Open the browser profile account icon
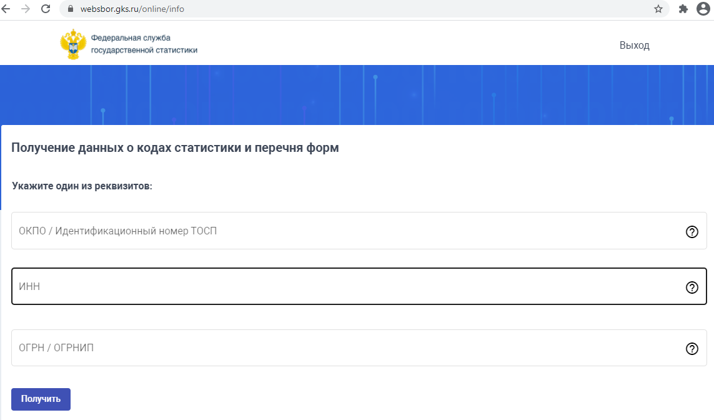 [703, 9]
